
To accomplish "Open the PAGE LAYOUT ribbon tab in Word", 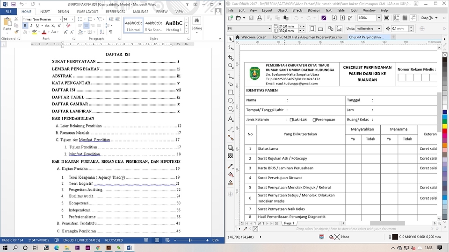I will point(87,12).
